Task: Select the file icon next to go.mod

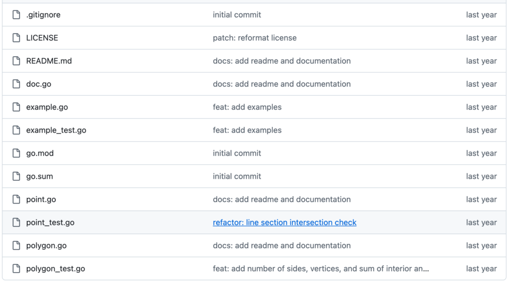Action: tap(16, 153)
